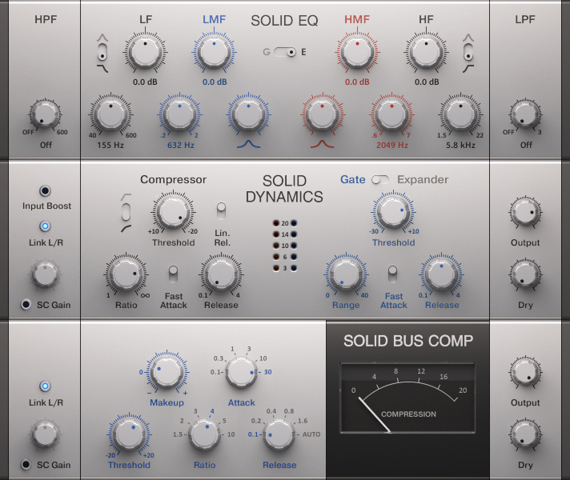Screen dimensions: 570x480
Task: Click Bus Comp Output knob
Action: click(x=525, y=372)
